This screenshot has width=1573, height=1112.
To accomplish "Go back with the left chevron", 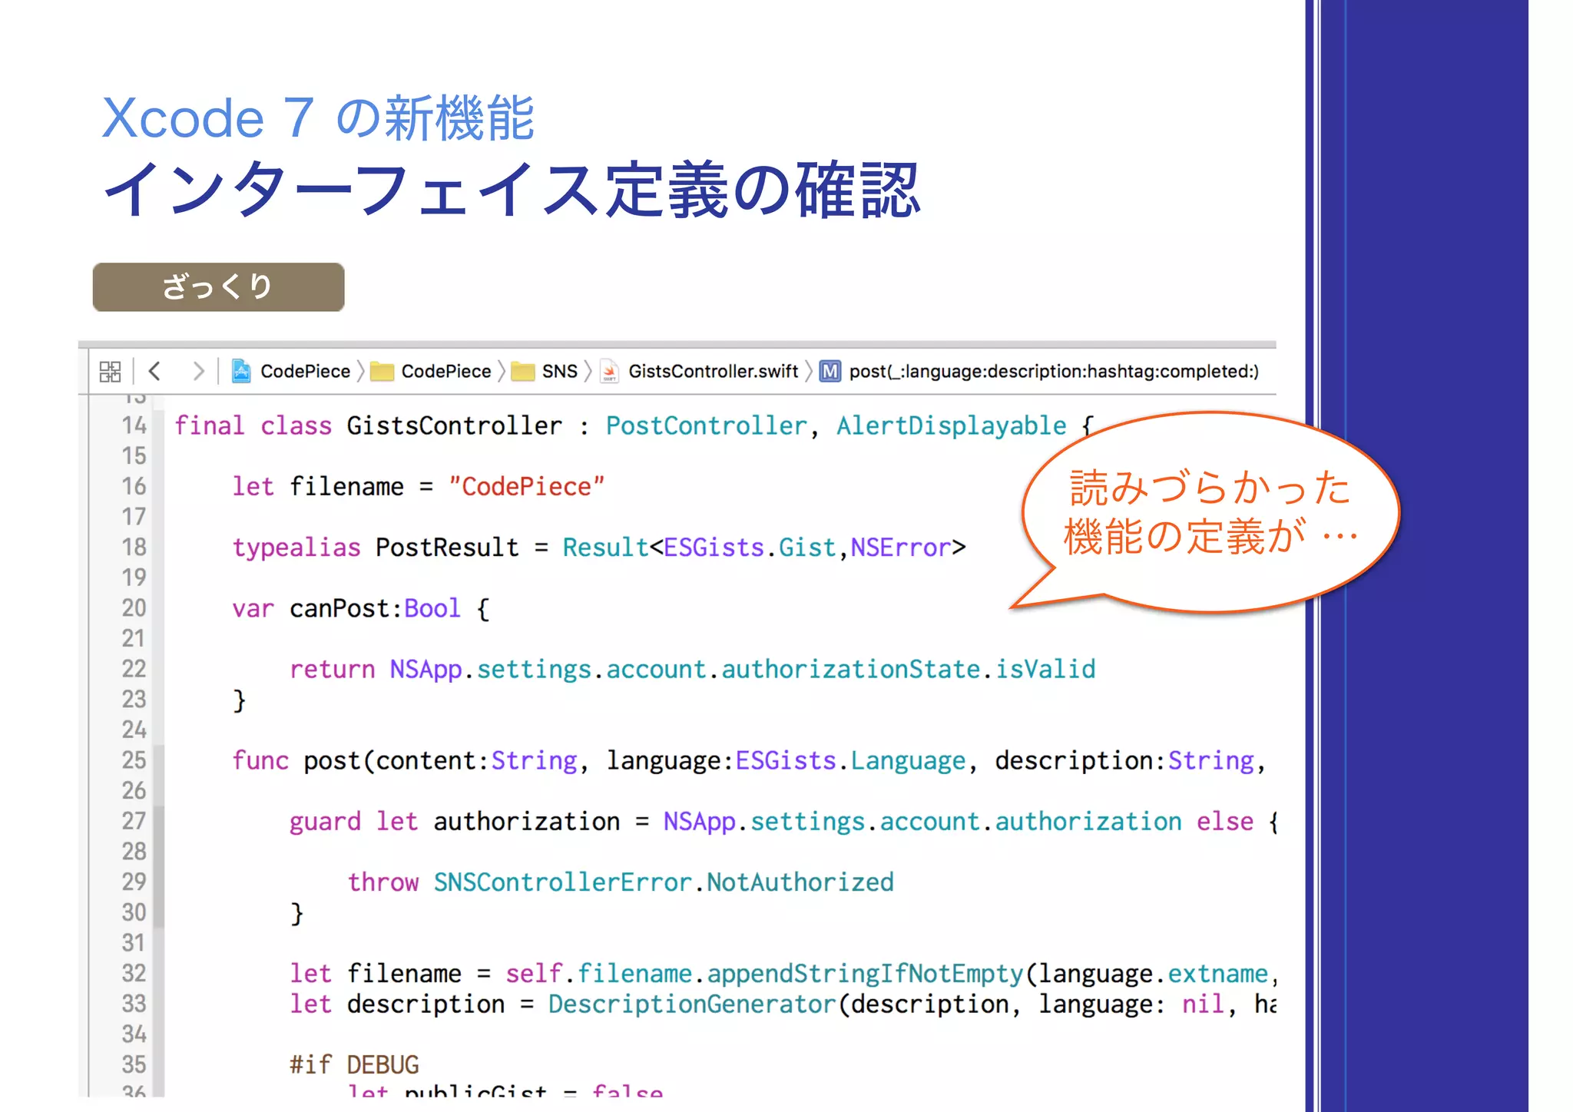I will click(x=154, y=372).
